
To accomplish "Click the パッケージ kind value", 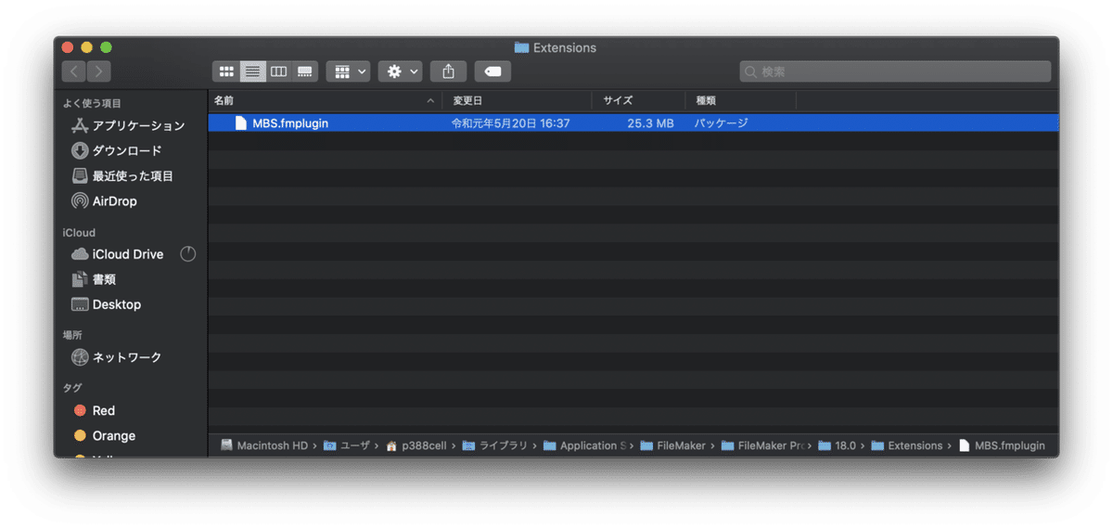I will (722, 123).
